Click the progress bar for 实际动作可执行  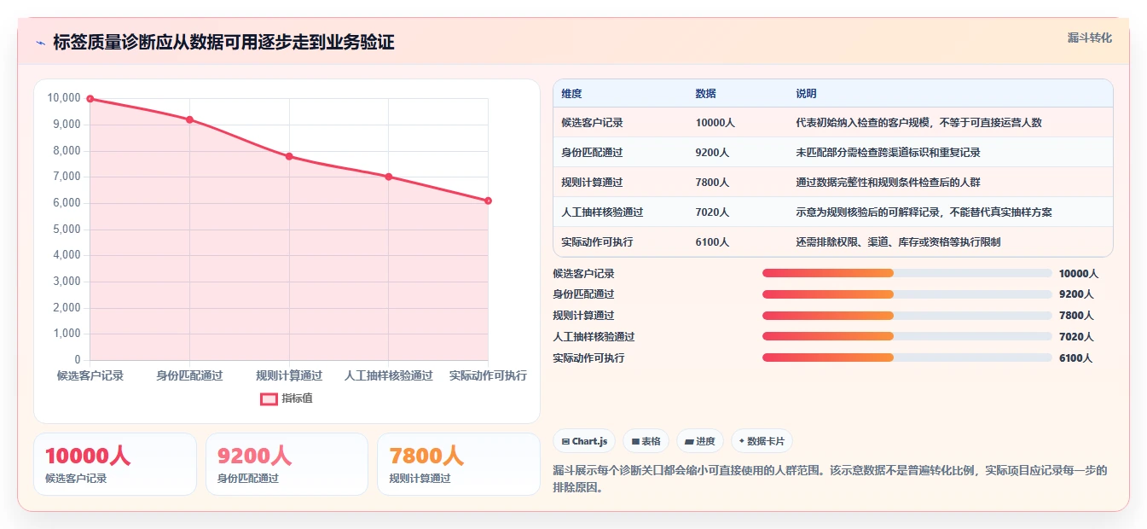[907, 358]
